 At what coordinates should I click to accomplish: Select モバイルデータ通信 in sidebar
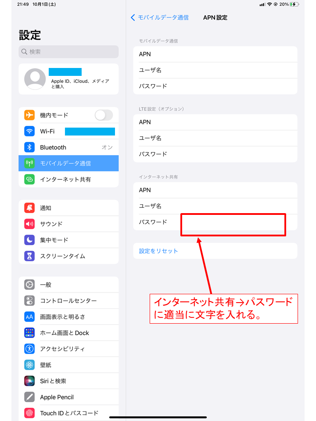tap(68, 163)
